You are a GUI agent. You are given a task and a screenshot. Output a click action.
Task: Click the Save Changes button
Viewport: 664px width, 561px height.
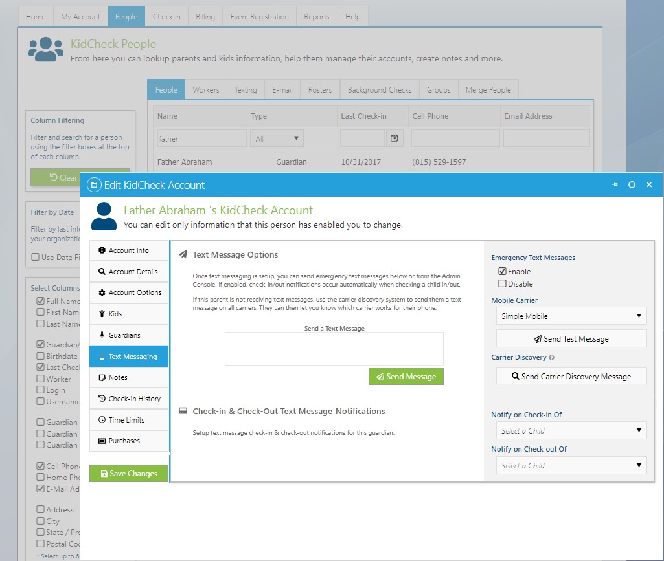pyautogui.click(x=129, y=474)
